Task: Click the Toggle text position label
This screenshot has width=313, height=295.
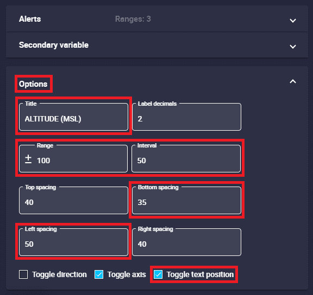Action: coord(200,274)
